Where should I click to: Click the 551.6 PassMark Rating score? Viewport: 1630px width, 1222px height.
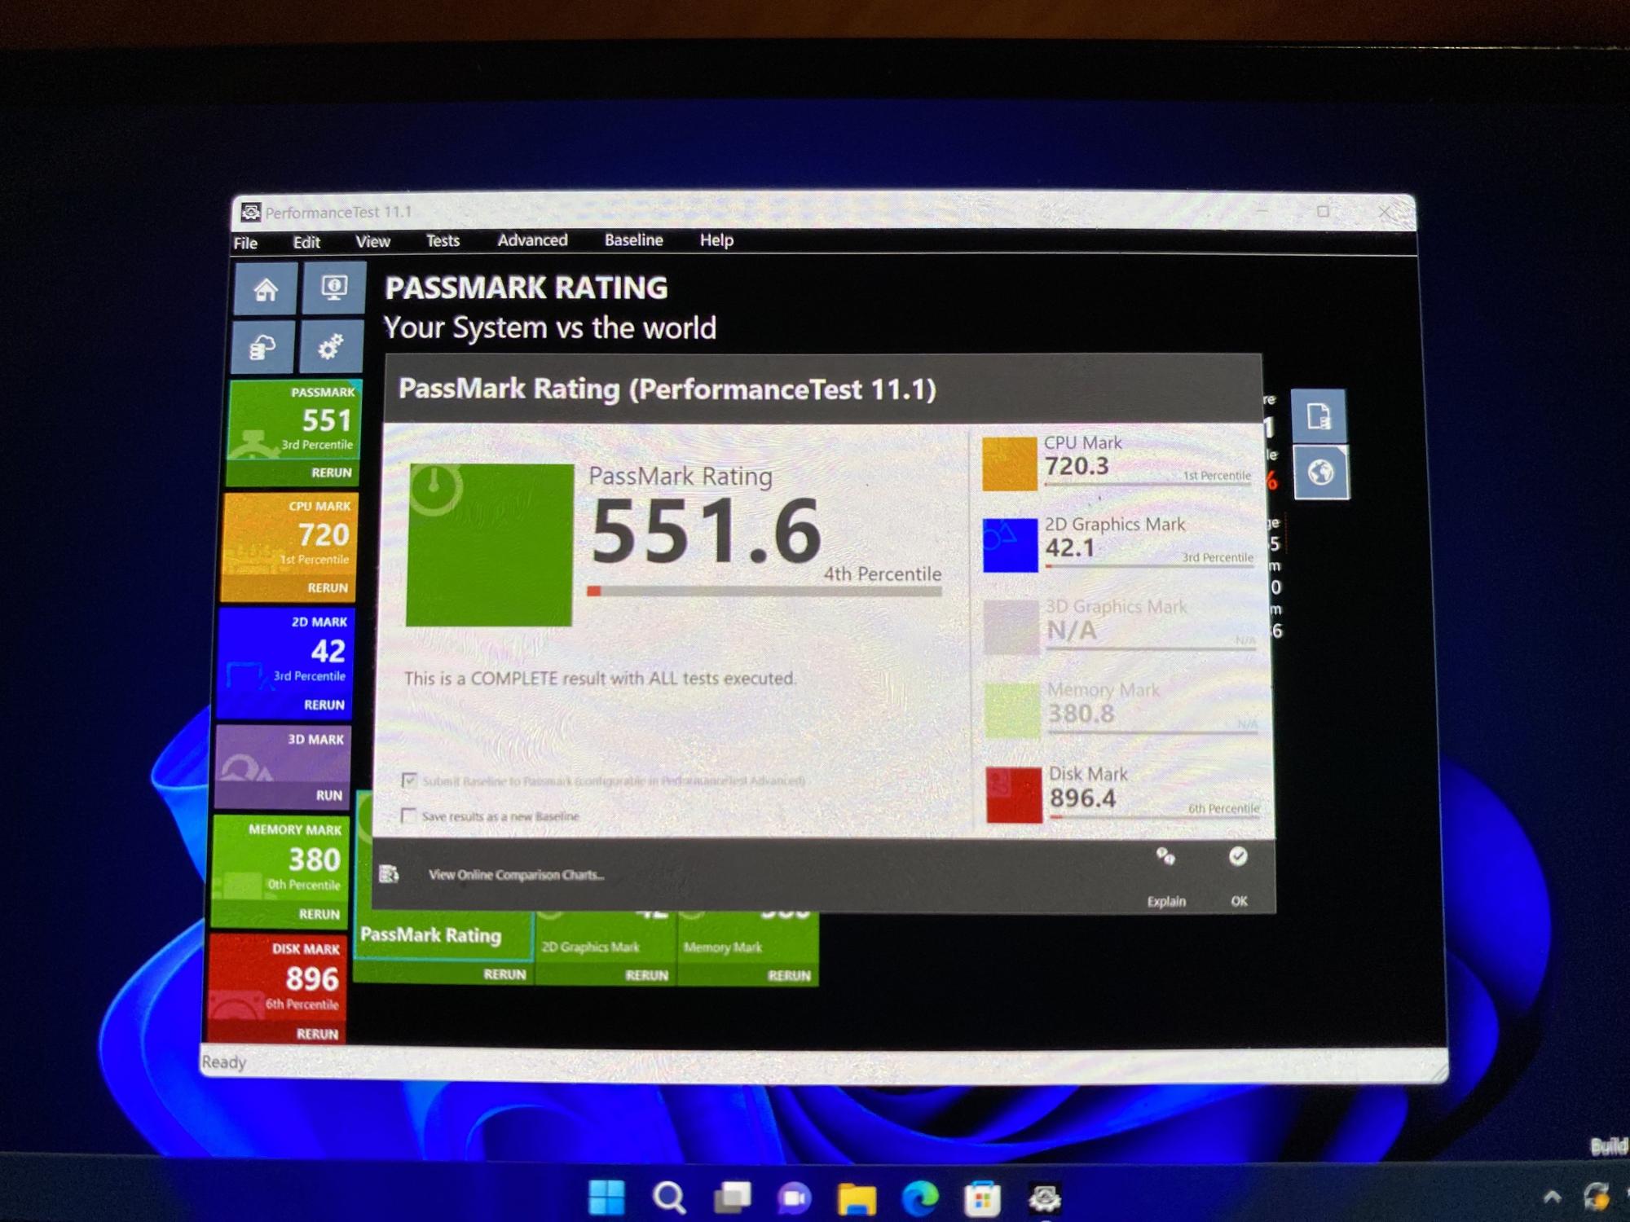coord(706,531)
